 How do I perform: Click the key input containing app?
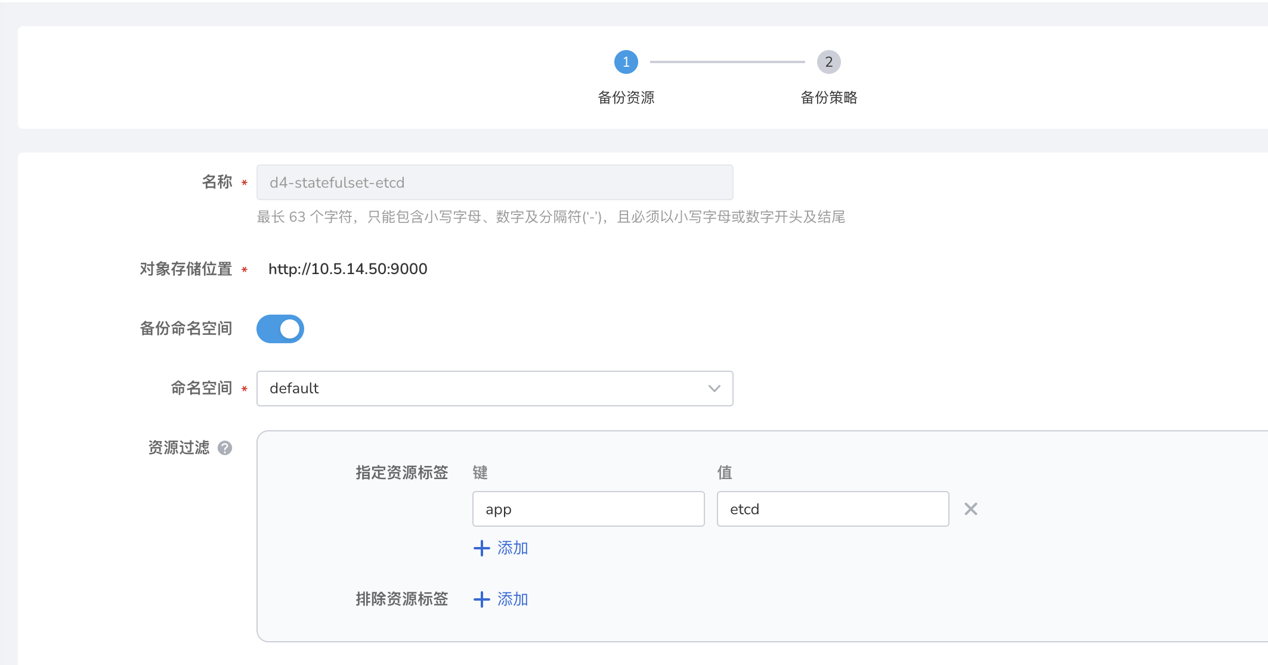pos(588,509)
